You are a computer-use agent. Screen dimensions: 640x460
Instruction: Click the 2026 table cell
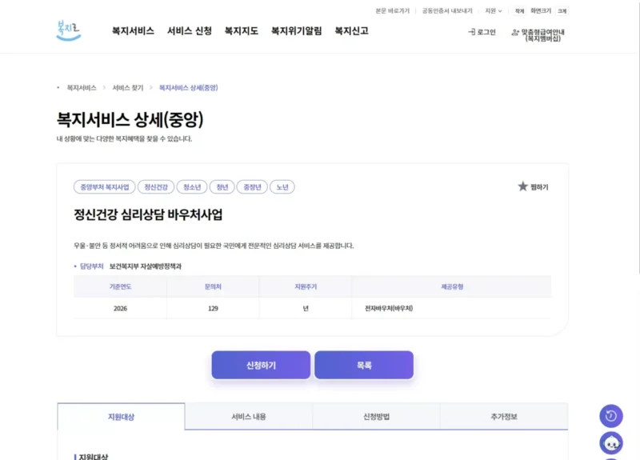tap(120, 308)
